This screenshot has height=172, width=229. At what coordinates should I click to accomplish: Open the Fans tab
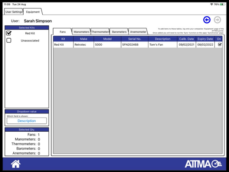pyautogui.click(x=63, y=32)
